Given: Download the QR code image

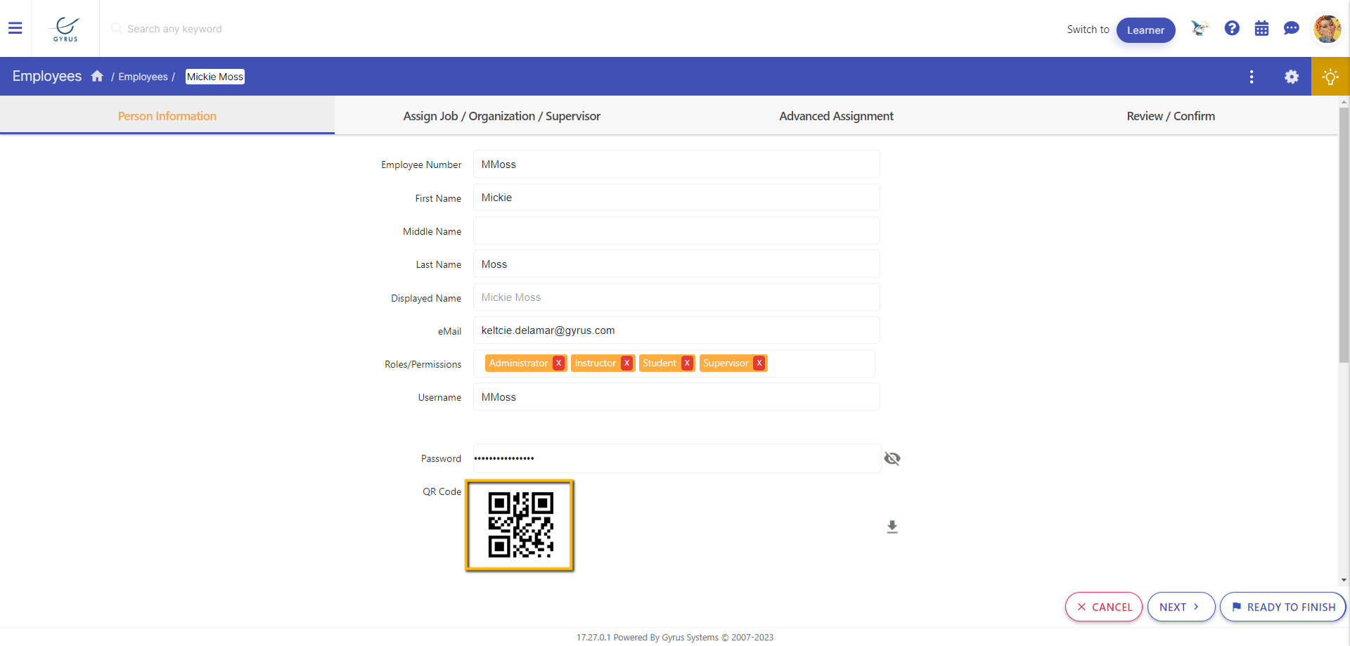Looking at the screenshot, I should pos(892,527).
